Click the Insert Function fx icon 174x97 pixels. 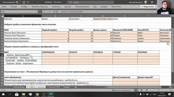[54, 12]
